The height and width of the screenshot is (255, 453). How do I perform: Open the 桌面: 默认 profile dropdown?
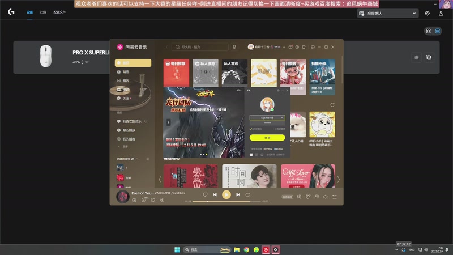[x=388, y=13]
